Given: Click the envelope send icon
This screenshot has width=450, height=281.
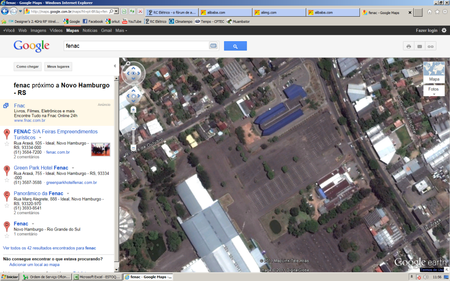Looking at the screenshot, I should (420, 46).
